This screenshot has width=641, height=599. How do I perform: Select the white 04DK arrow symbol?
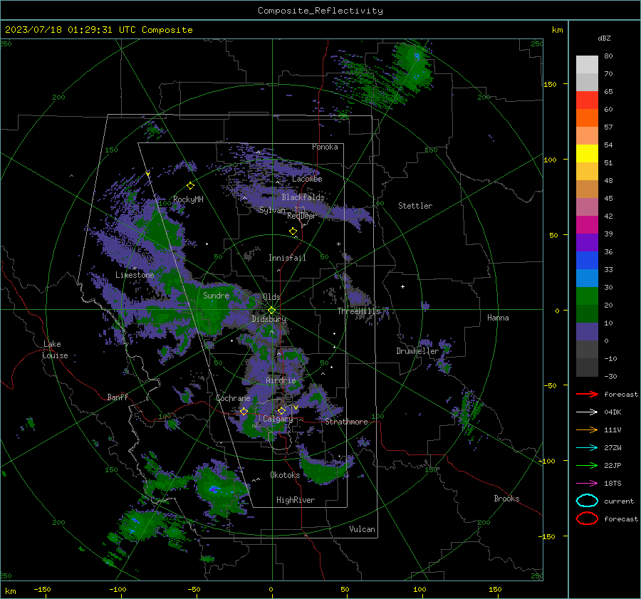[x=587, y=412]
